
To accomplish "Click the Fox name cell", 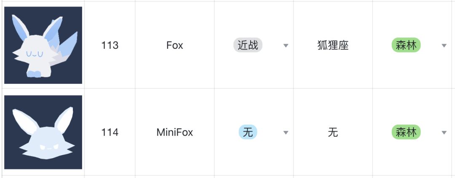I will coord(174,45).
